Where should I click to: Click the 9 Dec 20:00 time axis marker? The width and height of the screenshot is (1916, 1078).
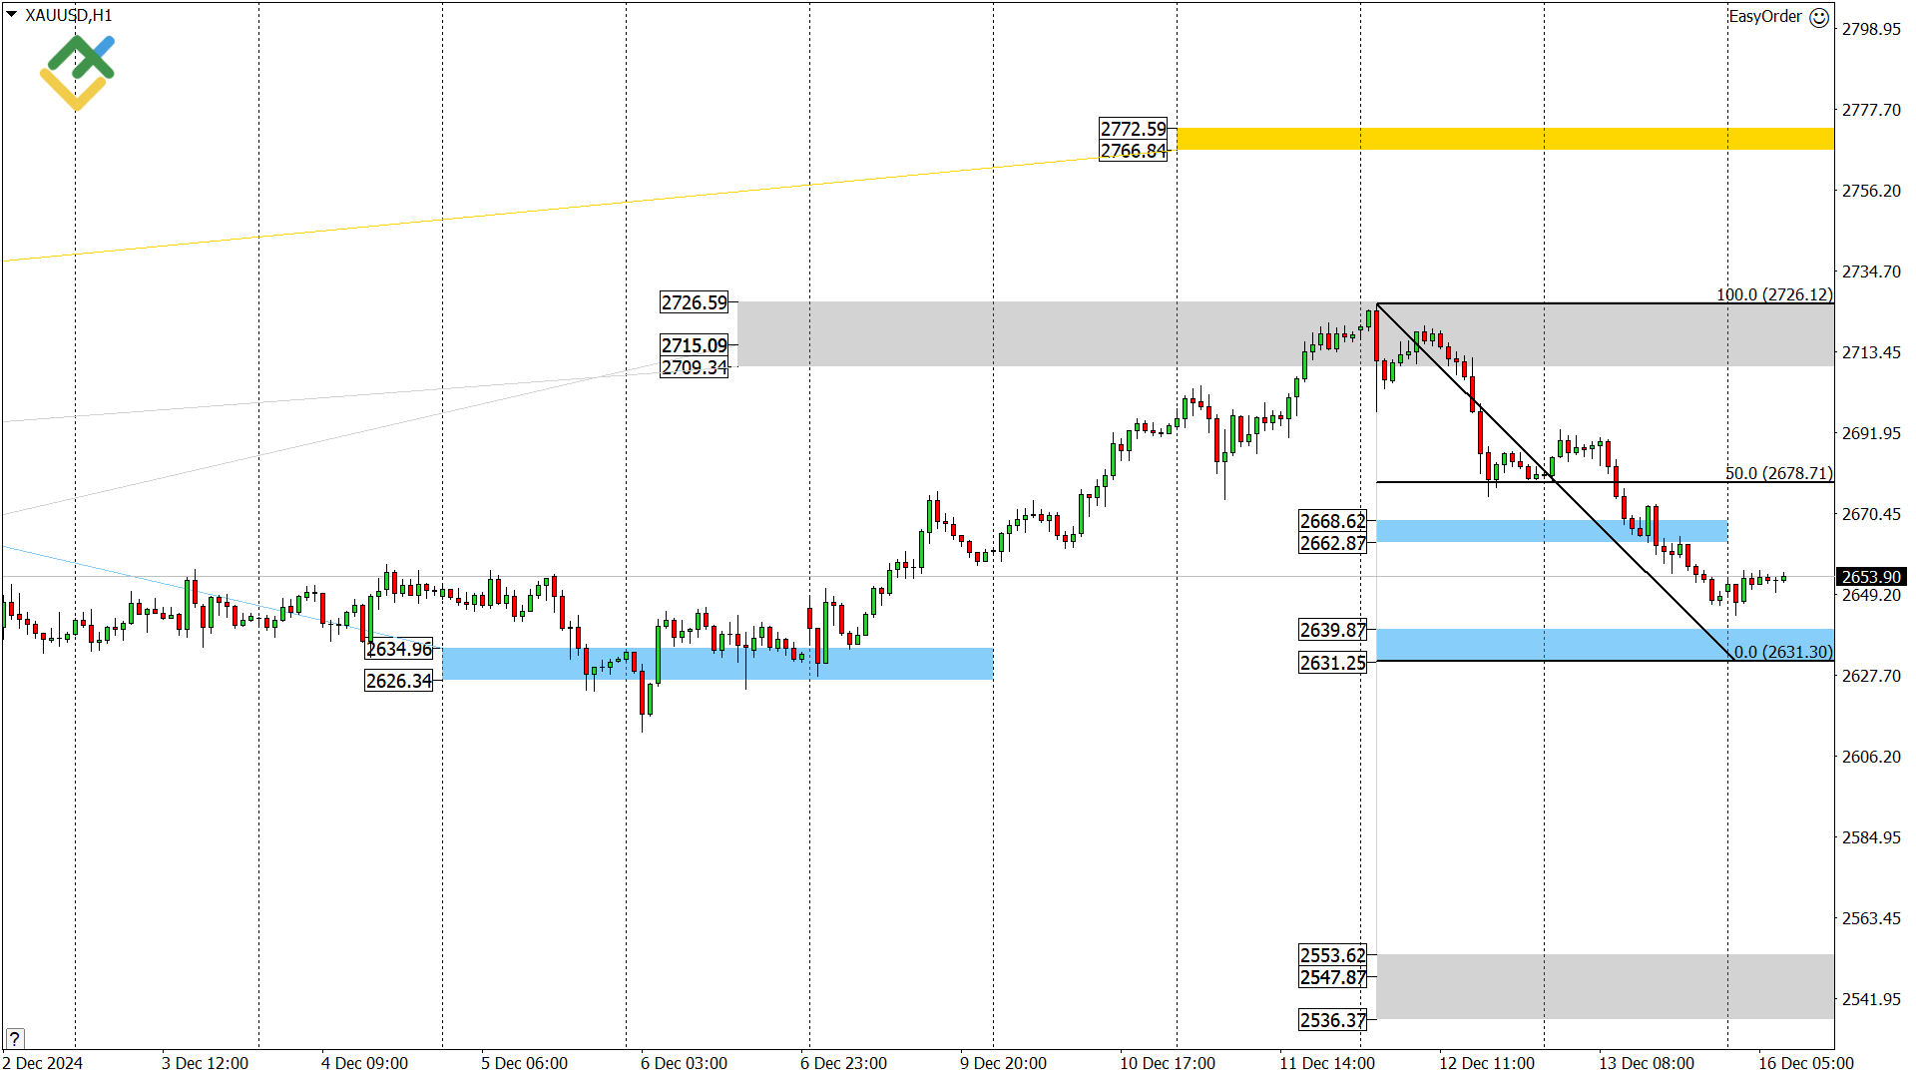1003,1063
